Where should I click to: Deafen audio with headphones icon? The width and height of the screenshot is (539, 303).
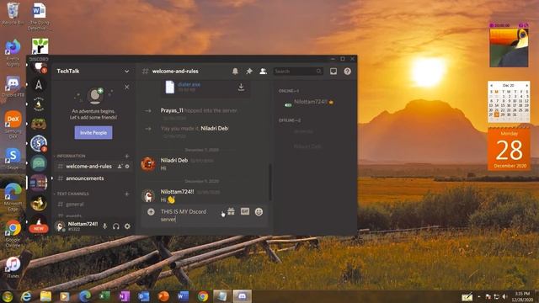(116, 226)
